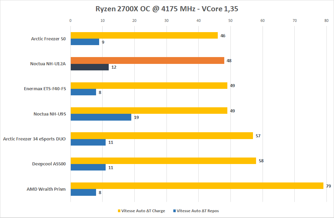Viewport: 334px width, 218px height.
Task: Click the axis tick label '80'
Action: coord(326,21)
